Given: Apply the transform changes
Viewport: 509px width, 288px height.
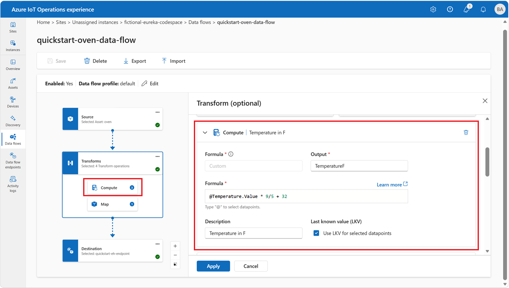Looking at the screenshot, I should tap(213, 266).
